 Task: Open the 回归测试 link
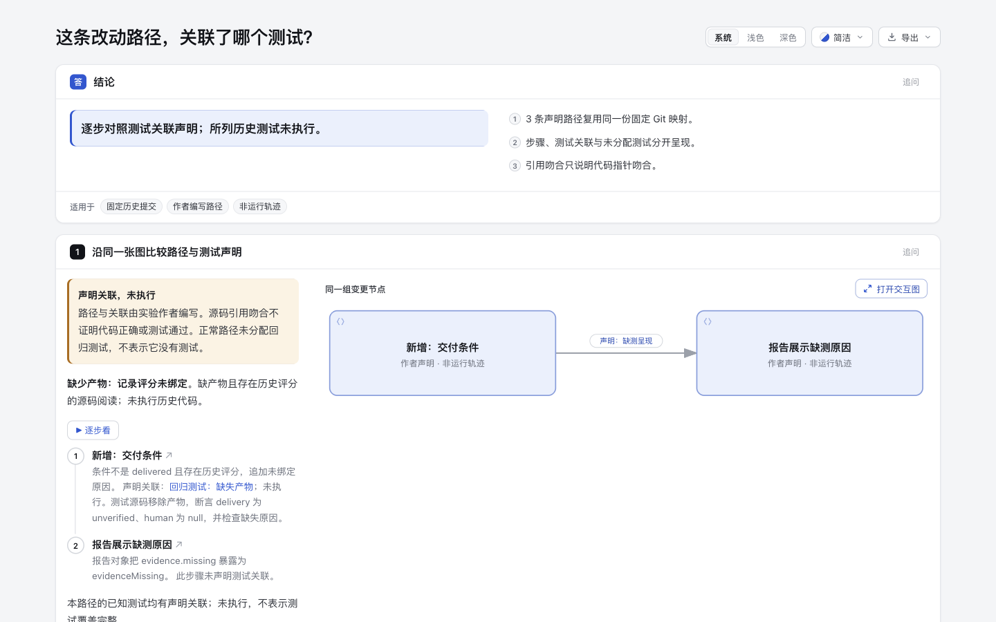[188, 487]
